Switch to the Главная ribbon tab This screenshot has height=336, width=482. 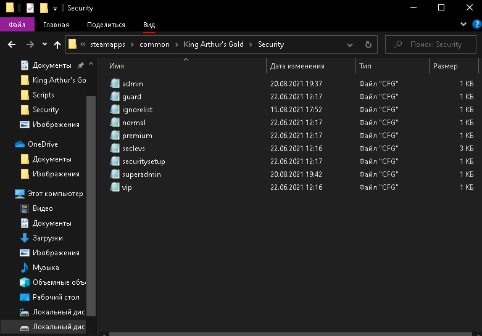[x=56, y=25]
